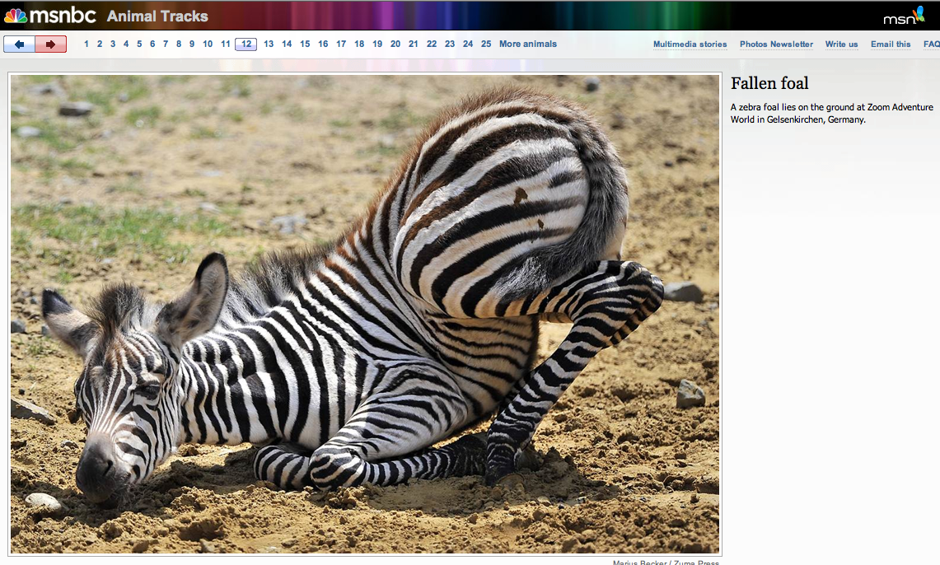Open Multimedia stories section
The width and height of the screenshot is (940, 565).
coord(690,44)
